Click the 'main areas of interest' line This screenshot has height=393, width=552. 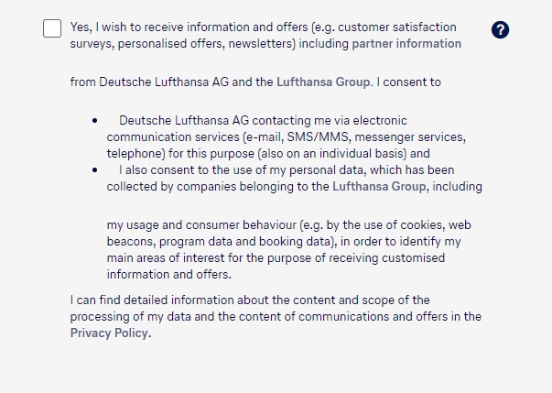276,257
